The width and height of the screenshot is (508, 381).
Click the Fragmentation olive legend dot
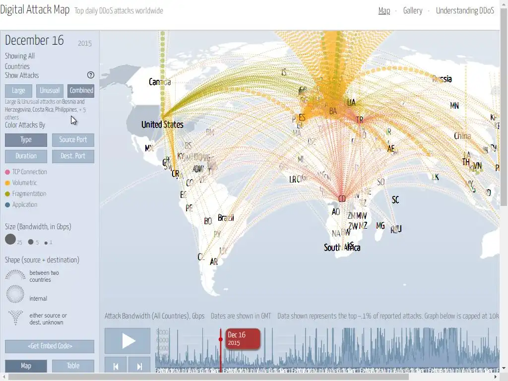click(x=7, y=194)
